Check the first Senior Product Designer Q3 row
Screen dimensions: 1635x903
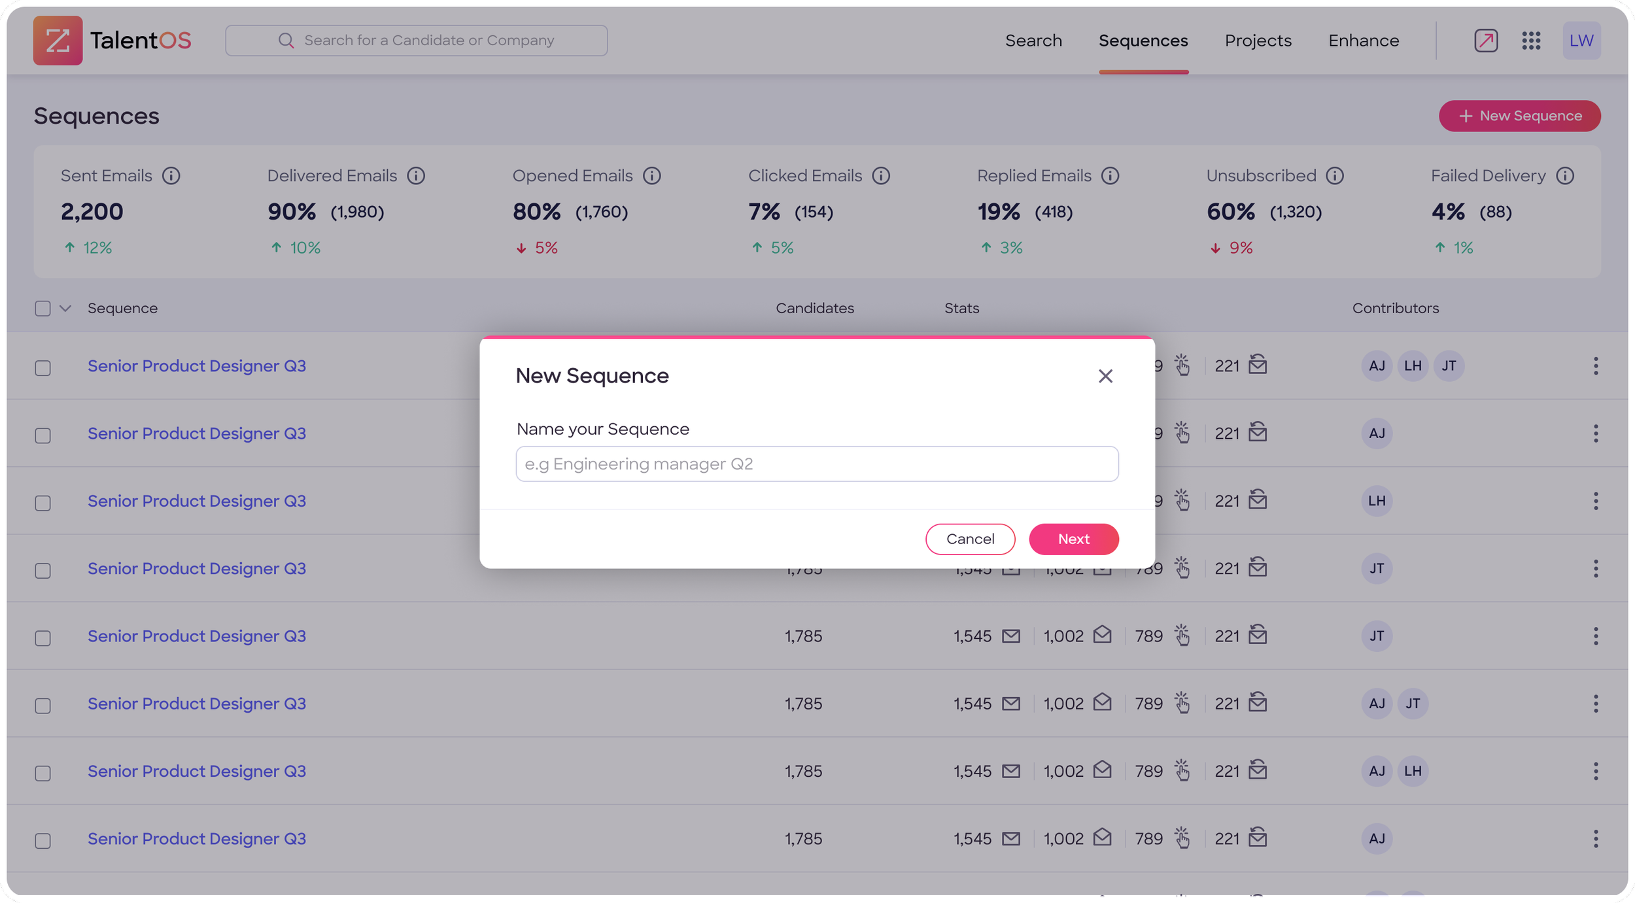[x=43, y=368]
